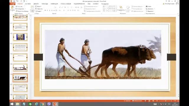This screenshot has height=106, width=189.
Task: Open Экспресс-стили quick styles
Action: [x=128, y=9]
